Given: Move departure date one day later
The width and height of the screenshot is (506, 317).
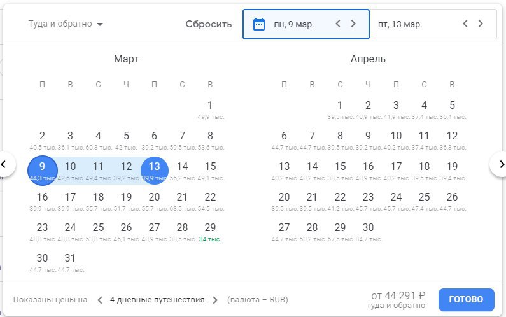Looking at the screenshot, I should click(x=354, y=24).
